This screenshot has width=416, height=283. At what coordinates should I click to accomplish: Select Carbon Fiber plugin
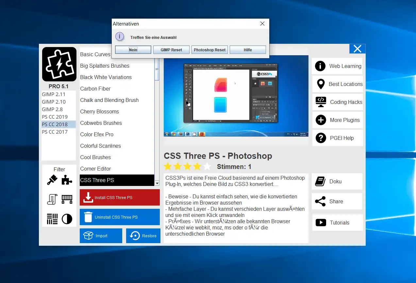117,89
